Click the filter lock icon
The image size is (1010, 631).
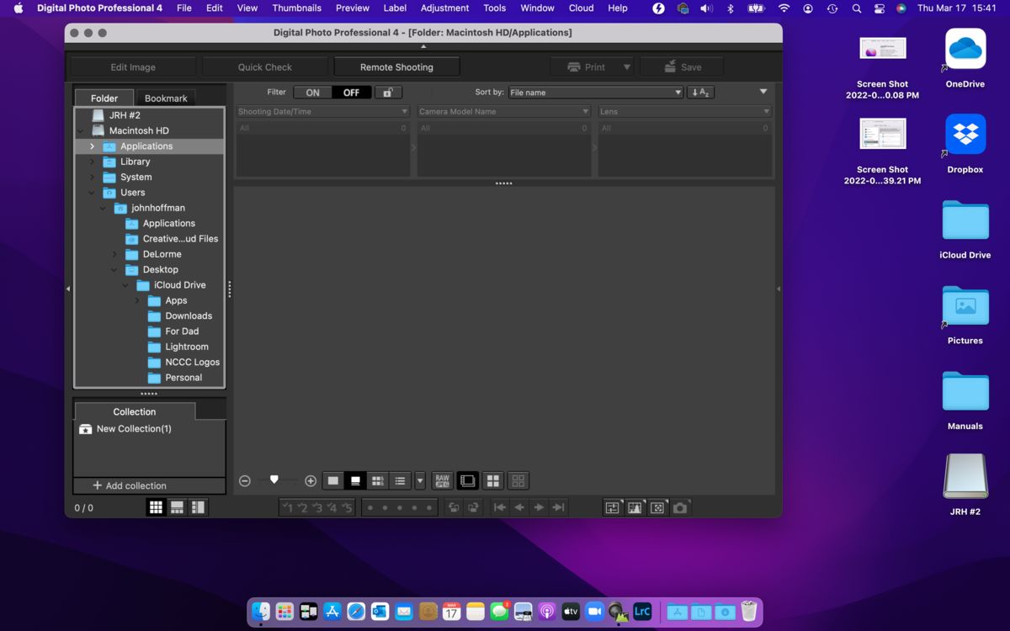point(388,93)
